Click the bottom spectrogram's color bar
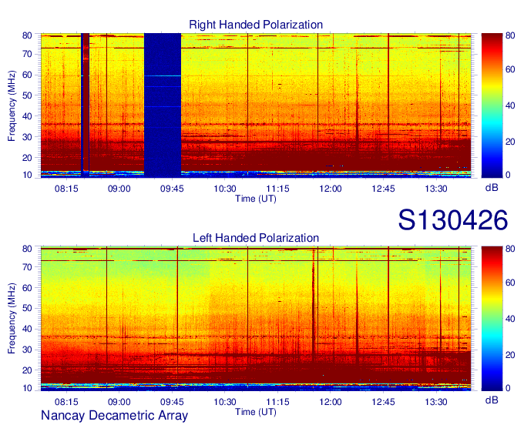 [x=492, y=319]
